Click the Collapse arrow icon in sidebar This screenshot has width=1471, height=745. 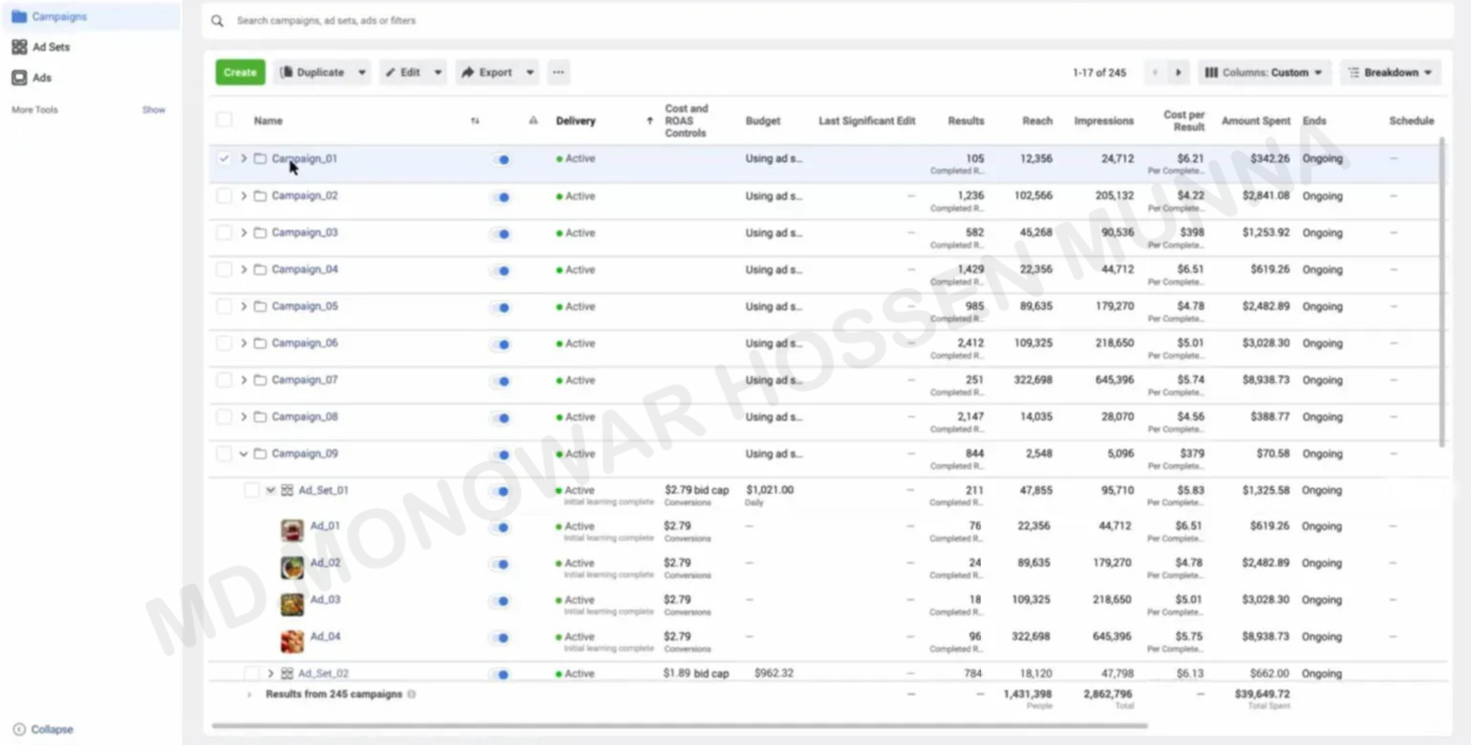(x=19, y=730)
